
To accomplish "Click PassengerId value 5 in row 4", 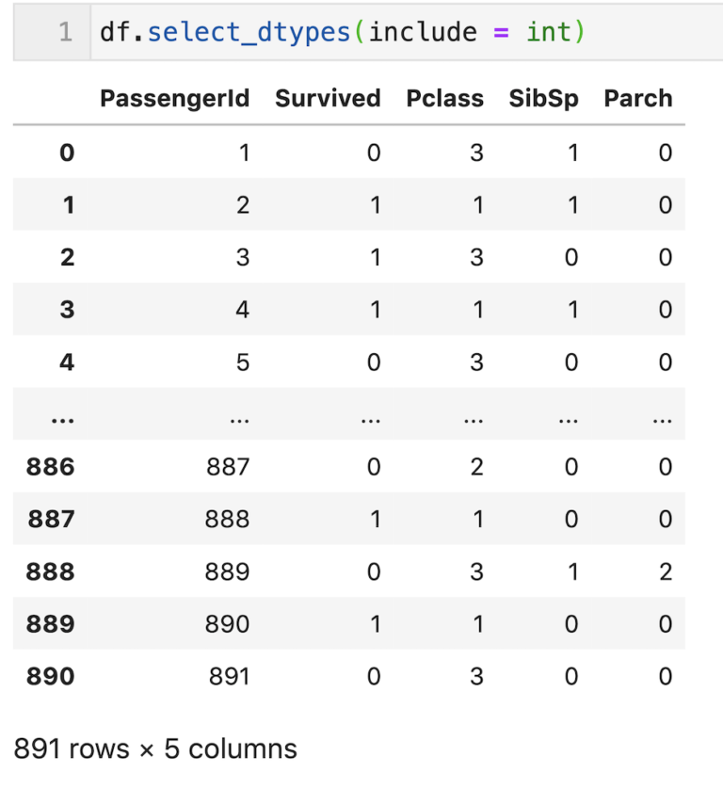I will click(243, 362).
